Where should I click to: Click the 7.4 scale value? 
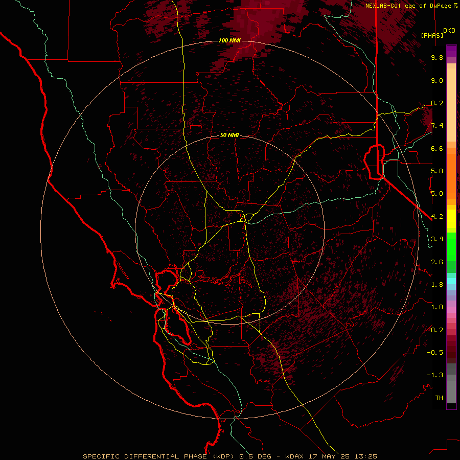pyautogui.click(x=437, y=126)
